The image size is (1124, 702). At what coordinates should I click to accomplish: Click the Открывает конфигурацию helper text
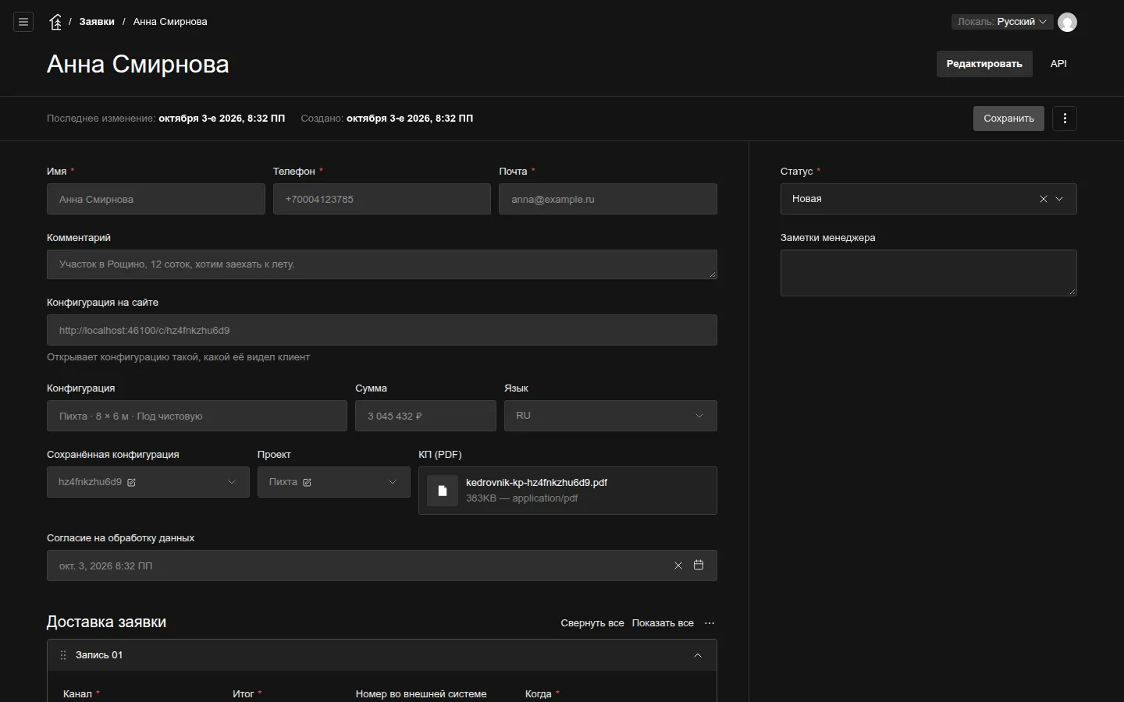click(178, 357)
